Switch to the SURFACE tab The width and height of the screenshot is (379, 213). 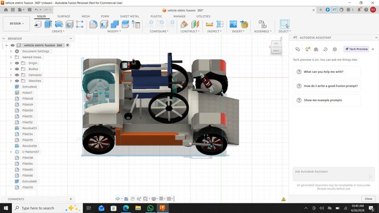coord(63,17)
